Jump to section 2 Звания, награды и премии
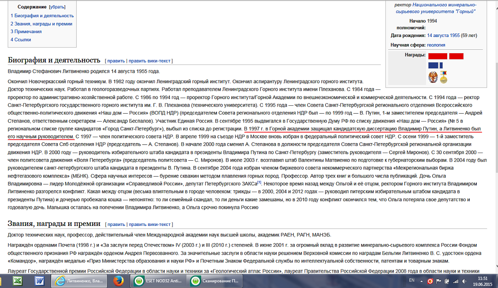 coord(41,24)
